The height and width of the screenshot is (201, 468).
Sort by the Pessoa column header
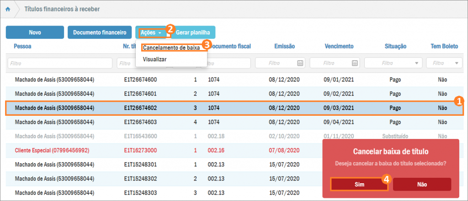(x=22, y=46)
